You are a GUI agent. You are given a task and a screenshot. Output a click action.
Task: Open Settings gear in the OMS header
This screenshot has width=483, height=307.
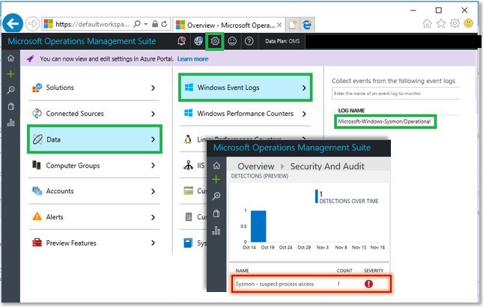[x=215, y=41]
